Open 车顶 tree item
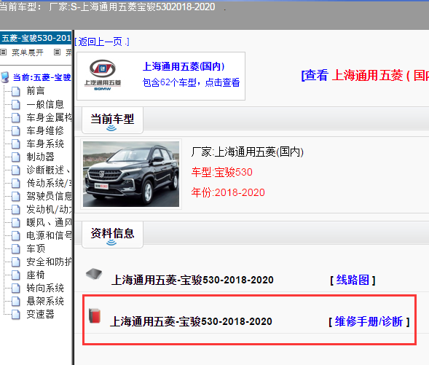This screenshot has width=429, height=365. coord(35,248)
